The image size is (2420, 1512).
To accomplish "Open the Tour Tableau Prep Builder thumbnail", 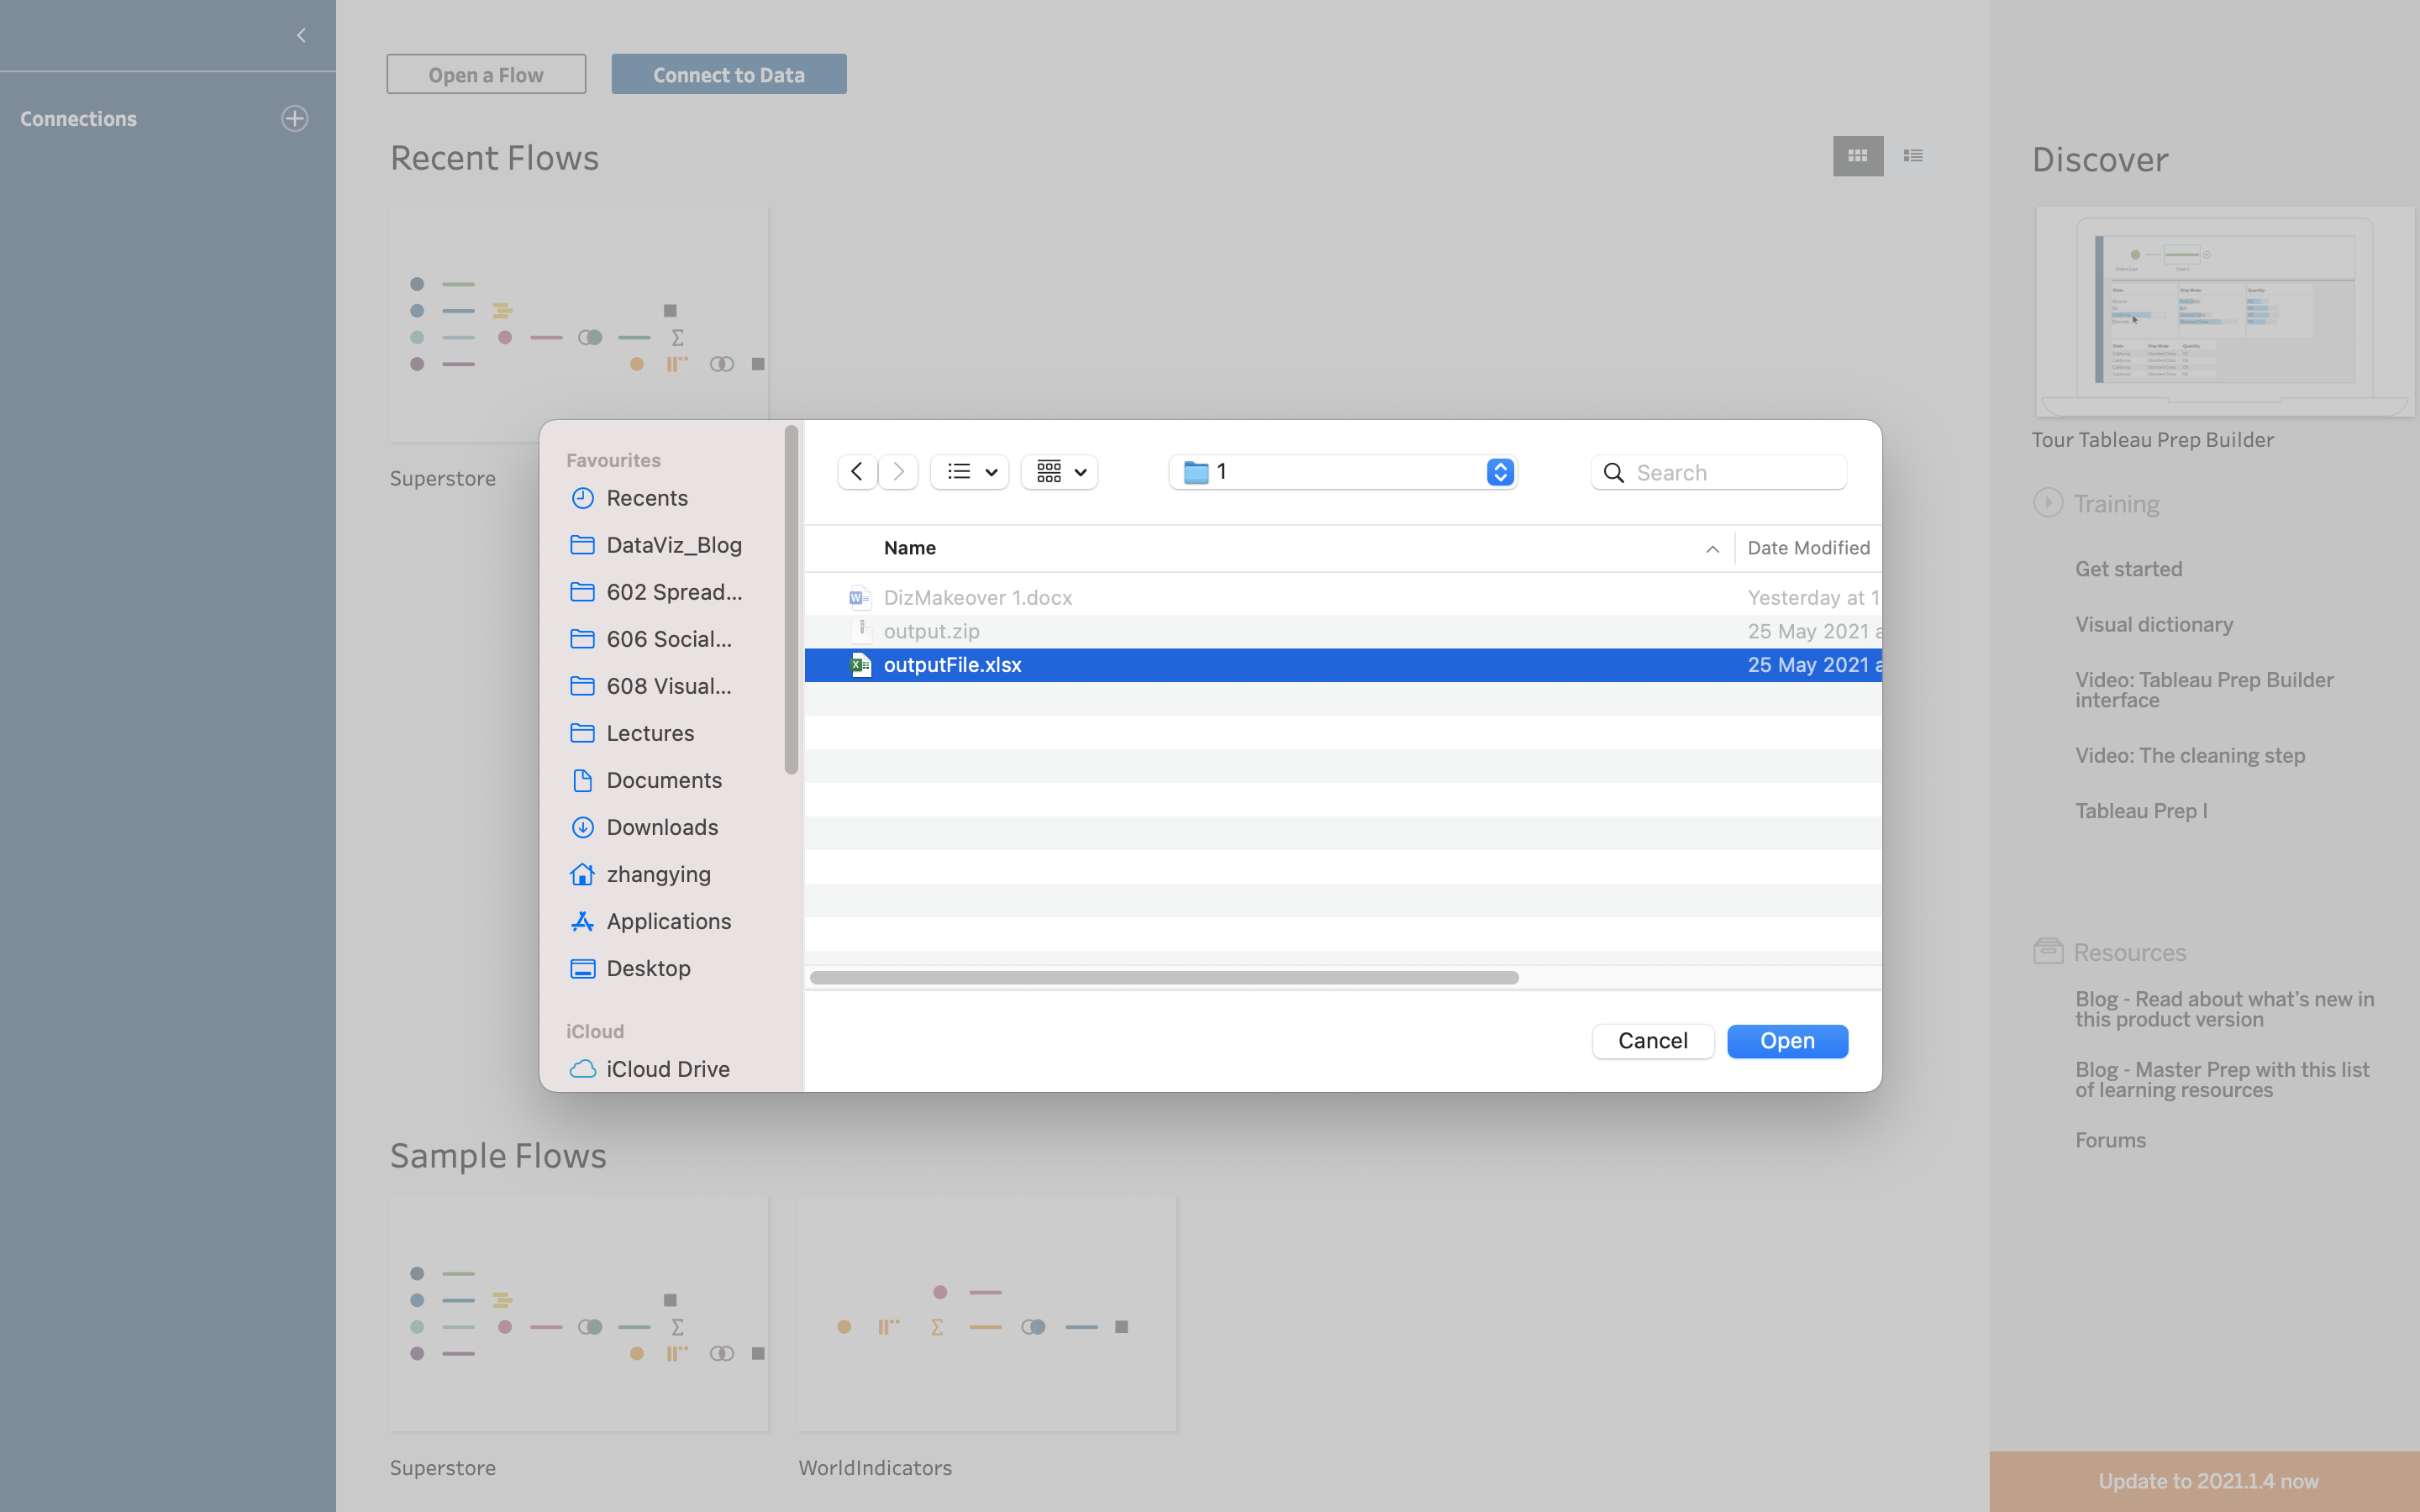I will point(2225,311).
